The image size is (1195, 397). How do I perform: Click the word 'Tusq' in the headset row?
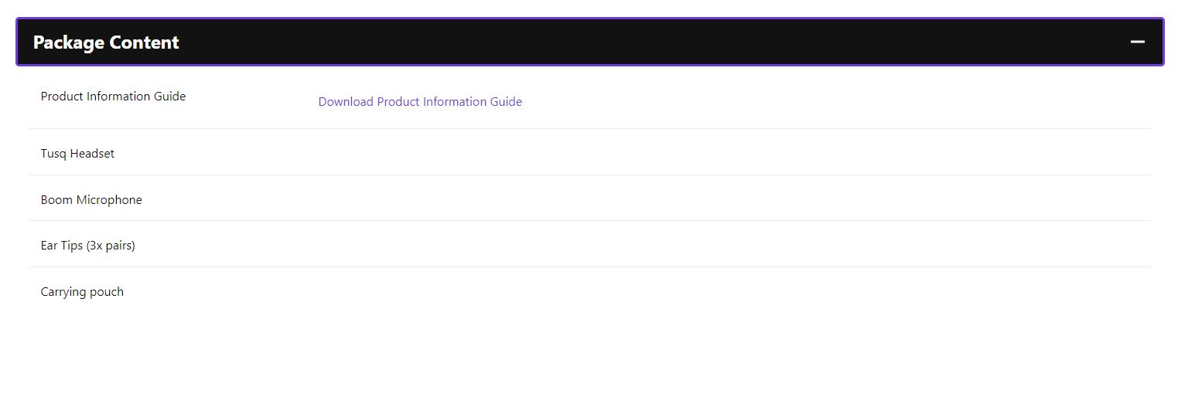point(53,154)
